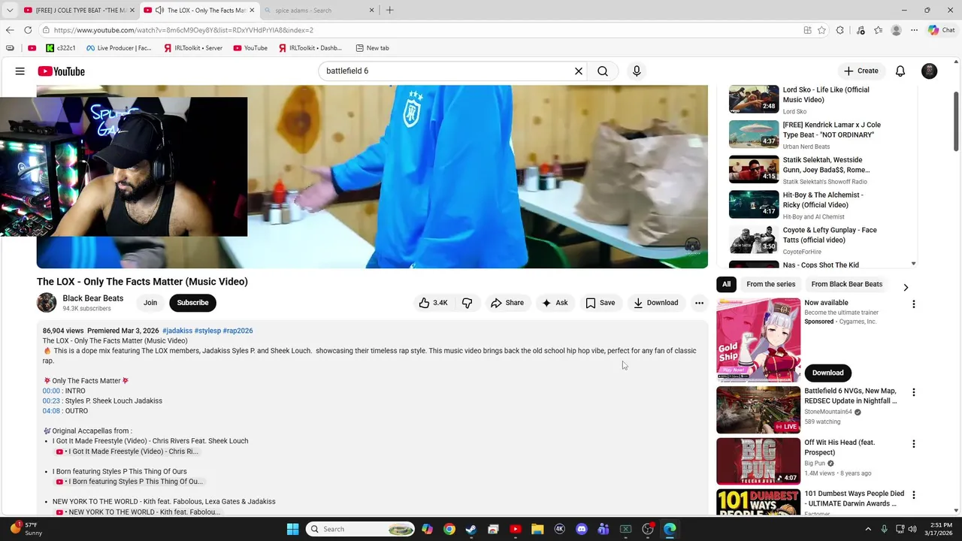Viewport: 962px width, 541px height.
Task: Jump to 04:08 OUTRO timestamp
Action: click(x=51, y=411)
